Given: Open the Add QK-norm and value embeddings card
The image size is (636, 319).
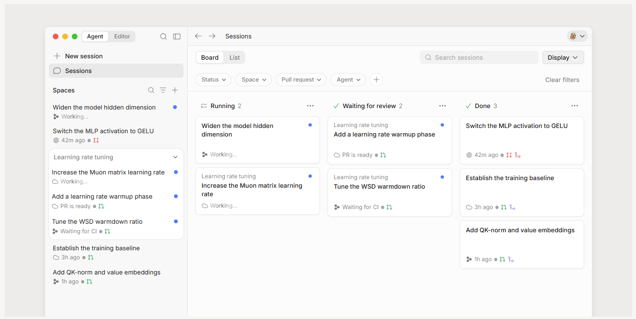Looking at the screenshot, I should point(522,245).
